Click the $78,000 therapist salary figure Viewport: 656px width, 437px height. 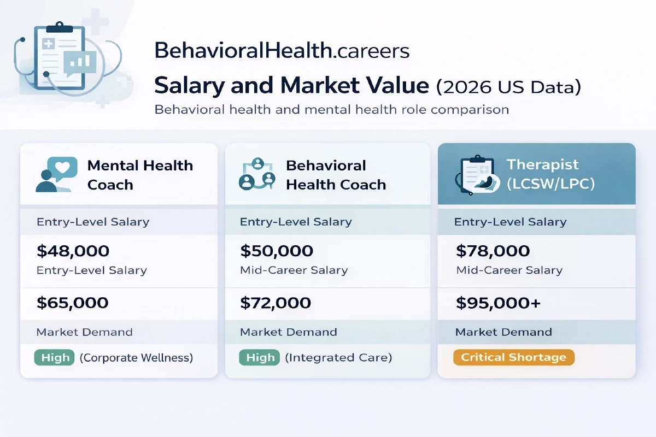493,251
